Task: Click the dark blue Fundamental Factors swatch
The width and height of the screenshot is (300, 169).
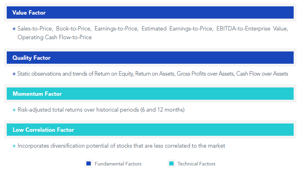Action: point(89,163)
